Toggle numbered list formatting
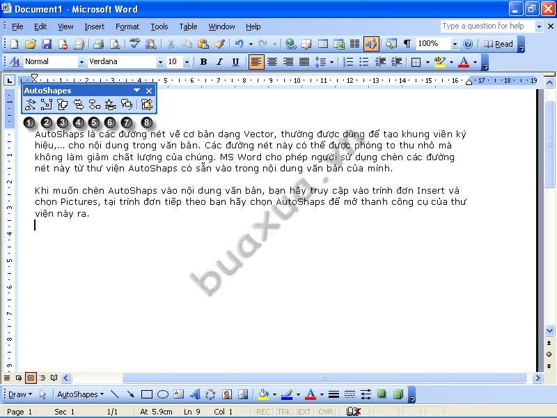Screen dimensions: 557x418 (347, 62)
